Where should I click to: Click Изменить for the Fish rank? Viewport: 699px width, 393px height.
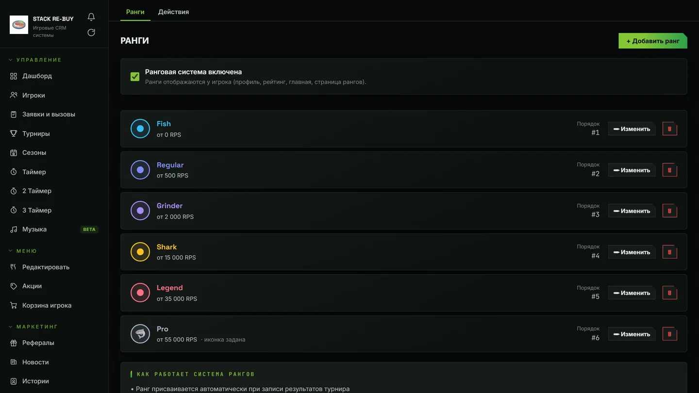click(632, 129)
